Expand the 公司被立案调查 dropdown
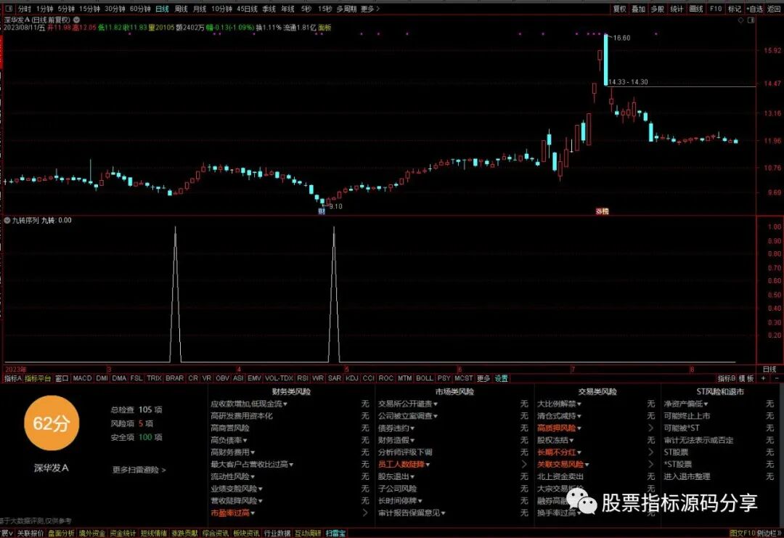 click(x=407, y=415)
